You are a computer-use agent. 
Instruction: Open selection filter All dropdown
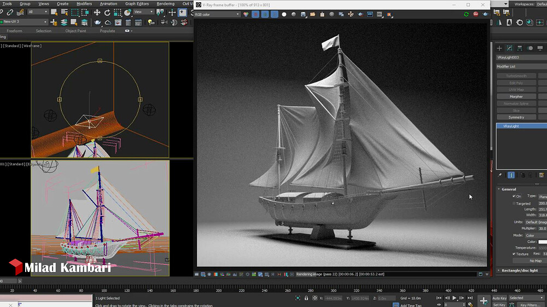click(38, 12)
